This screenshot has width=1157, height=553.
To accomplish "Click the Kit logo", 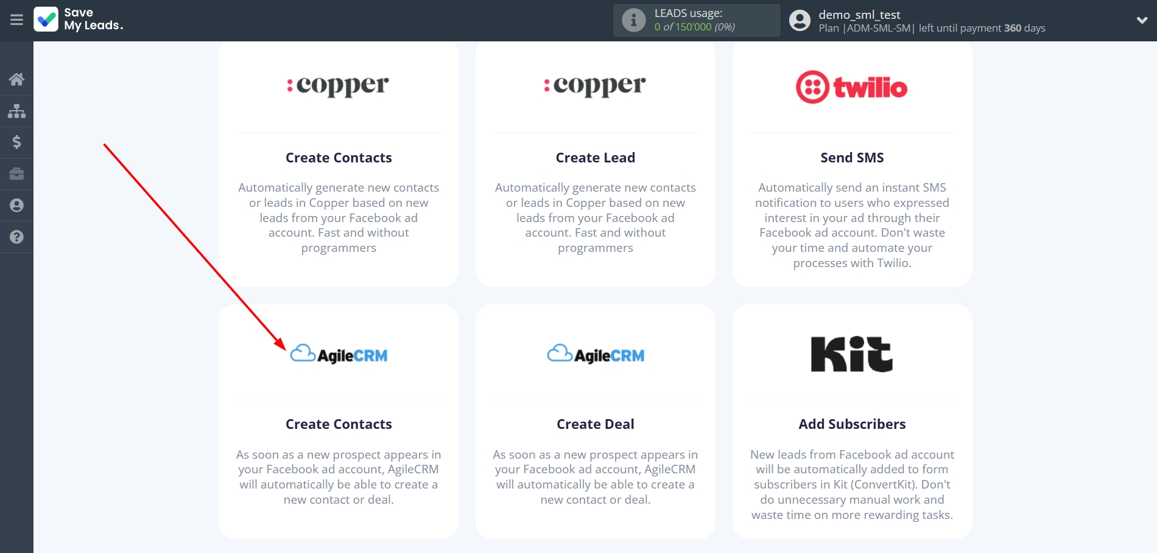I will pos(851,354).
